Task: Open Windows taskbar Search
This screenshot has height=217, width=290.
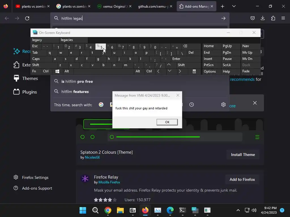Action: 95,210
